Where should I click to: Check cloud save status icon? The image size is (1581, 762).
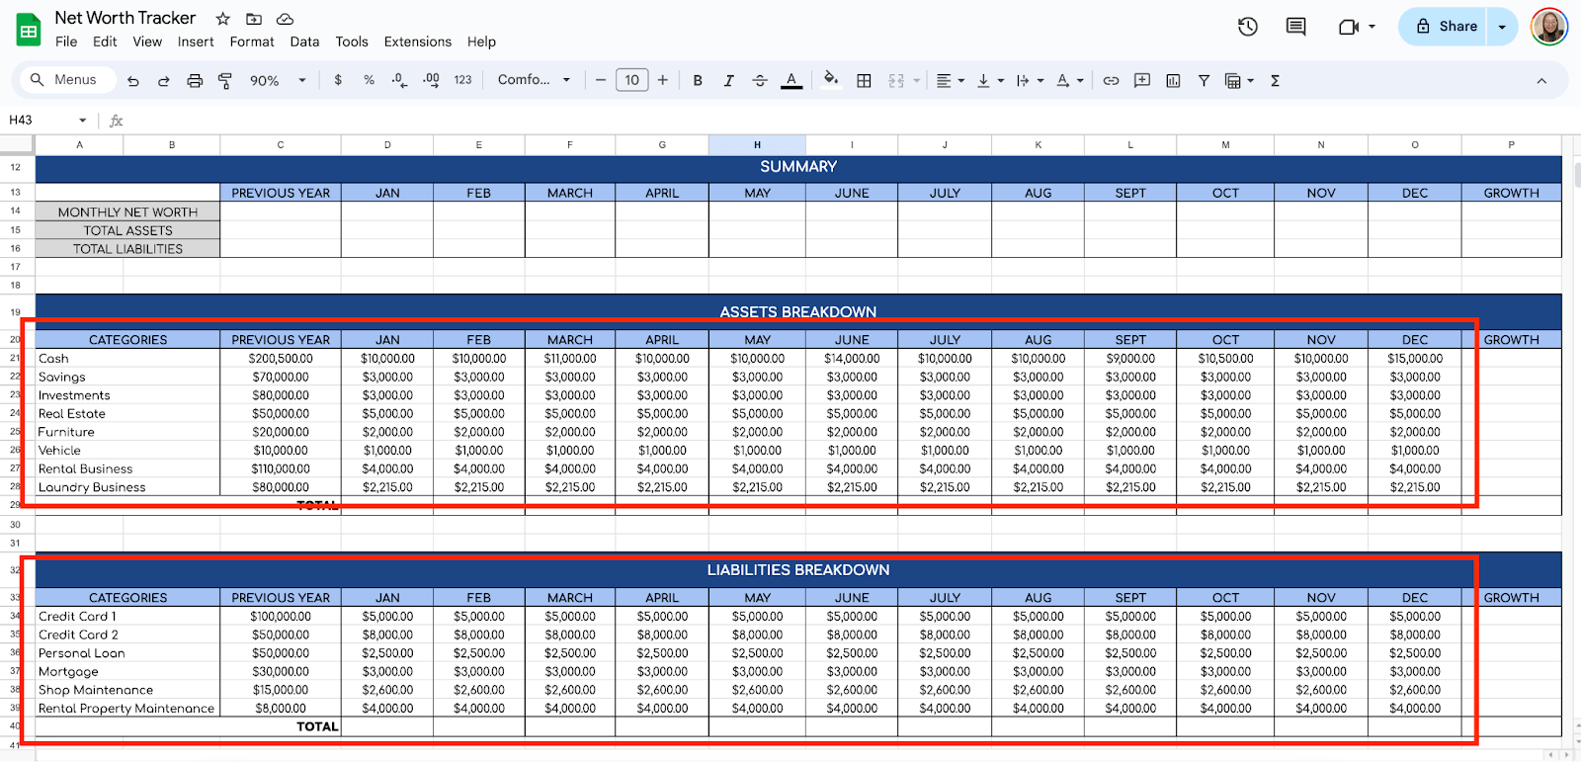(x=285, y=19)
